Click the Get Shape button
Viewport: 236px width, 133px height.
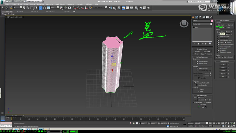point(207,51)
